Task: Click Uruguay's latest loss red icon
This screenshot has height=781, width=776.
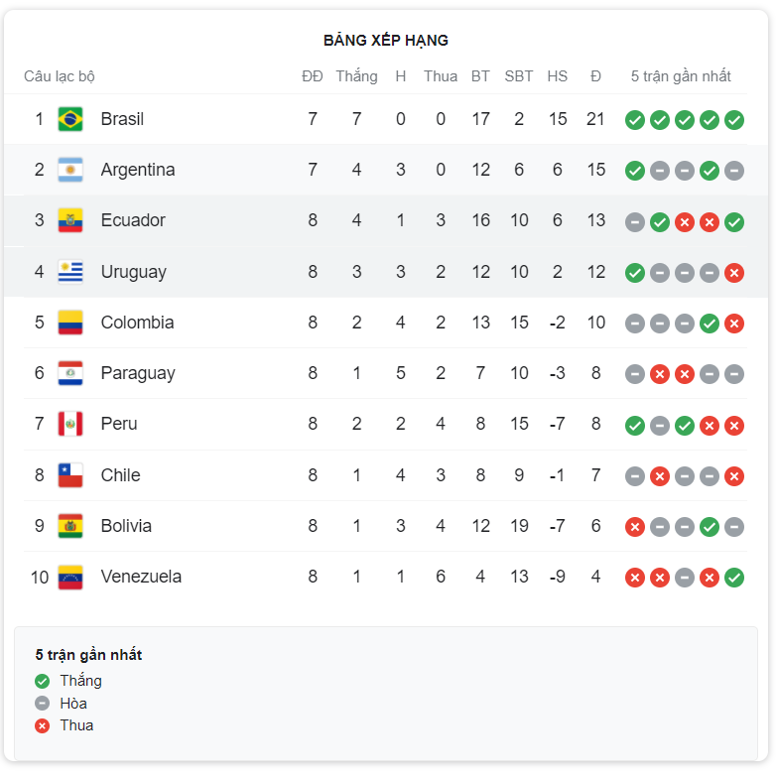Action: point(734,273)
